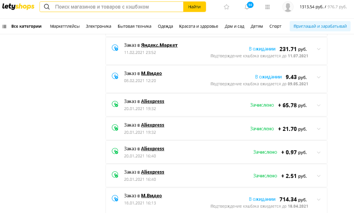Image resolution: width=354 pixels, height=213 pixels.
Task: Click credited icon of Aliexpress 21.70 order
Action: tap(115, 128)
